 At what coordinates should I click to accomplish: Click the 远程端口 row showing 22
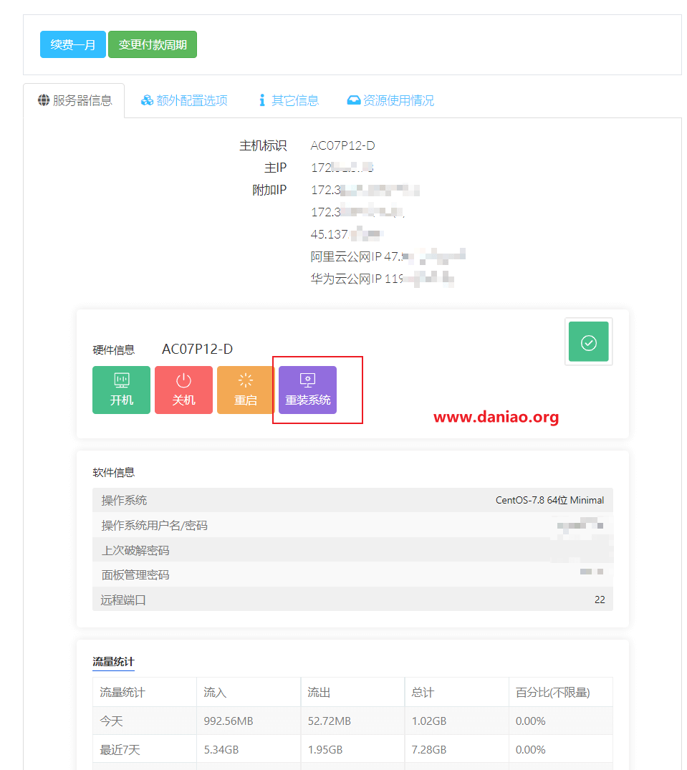point(352,599)
